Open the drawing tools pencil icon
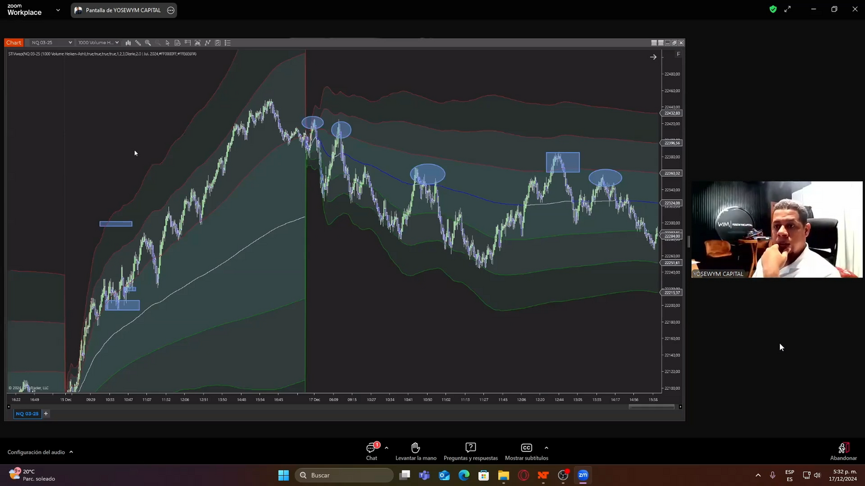The height and width of the screenshot is (486, 865). (x=138, y=42)
